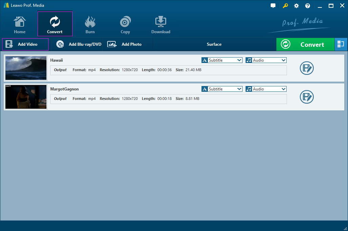Click the MargotGagnon file name
This screenshot has height=231, width=348.
64,89
